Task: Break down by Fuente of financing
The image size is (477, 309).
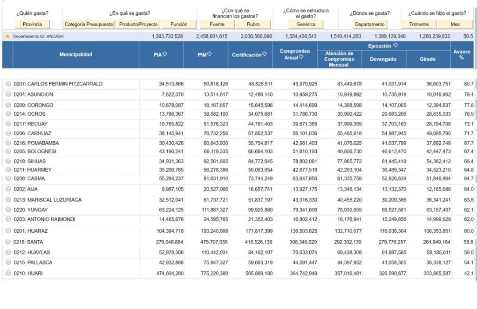Action: point(217,24)
